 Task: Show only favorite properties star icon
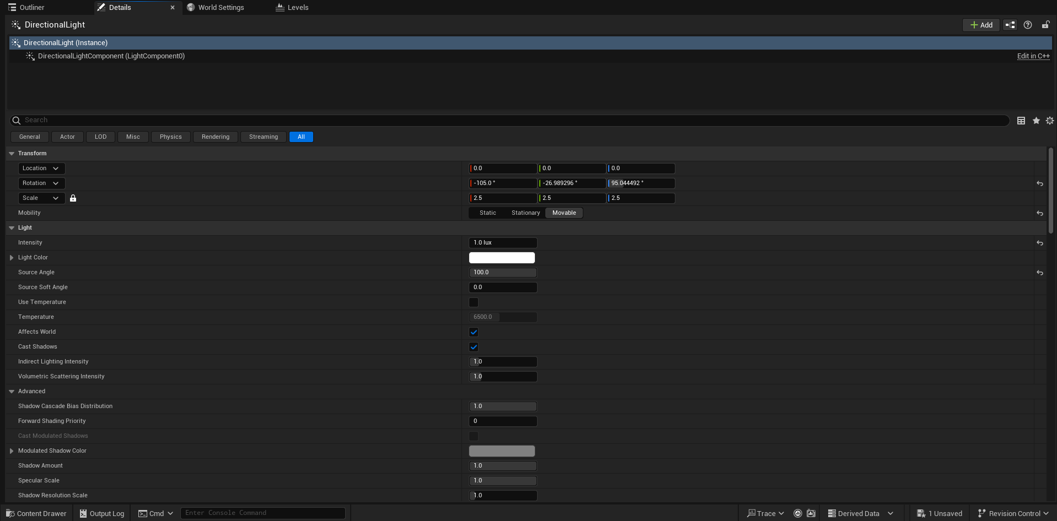tap(1036, 121)
